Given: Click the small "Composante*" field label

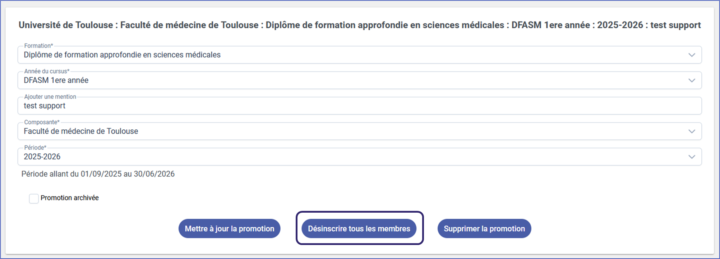Looking at the screenshot, I should pos(42,122).
